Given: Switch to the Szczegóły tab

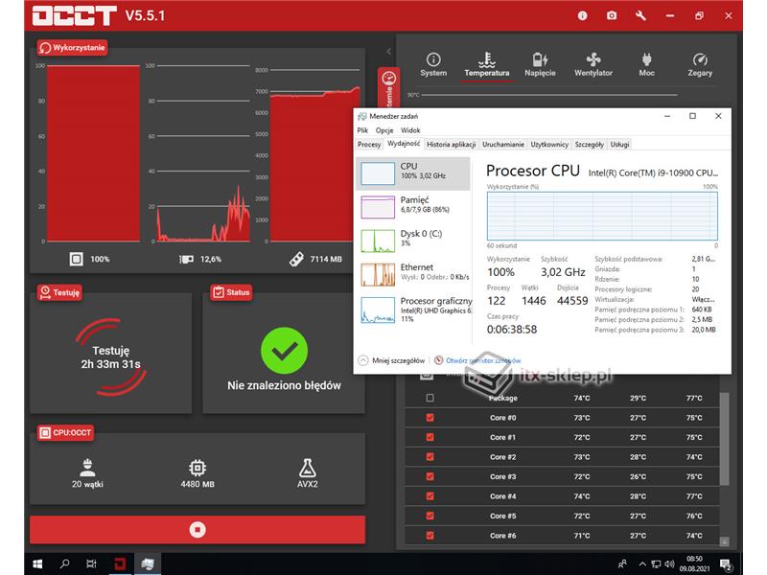Looking at the screenshot, I should (590, 145).
